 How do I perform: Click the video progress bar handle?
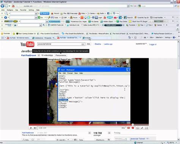133,125
